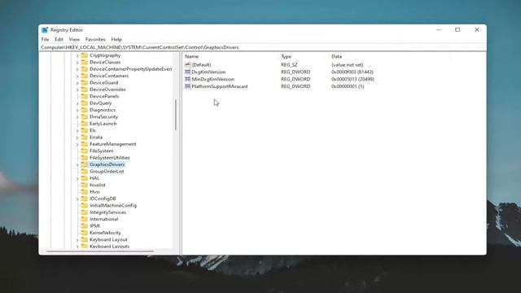Screen dimensions: 521x293
Task: Select the KernelVelocity key
Action: (105, 233)
